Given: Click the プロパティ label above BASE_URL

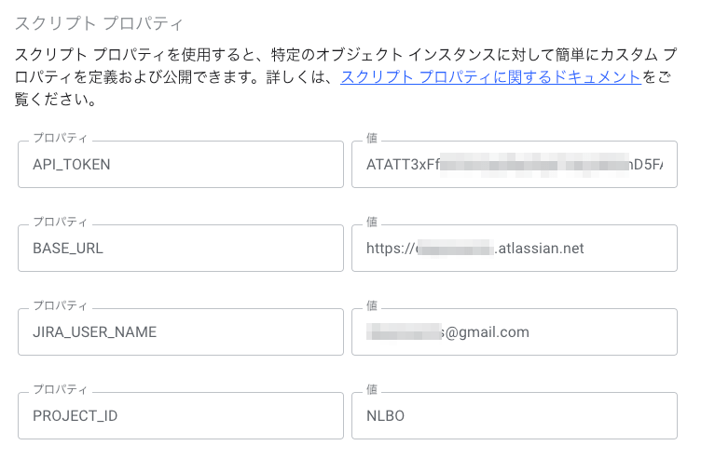Looking at the screenshot, I should click(x=60, y=222).
